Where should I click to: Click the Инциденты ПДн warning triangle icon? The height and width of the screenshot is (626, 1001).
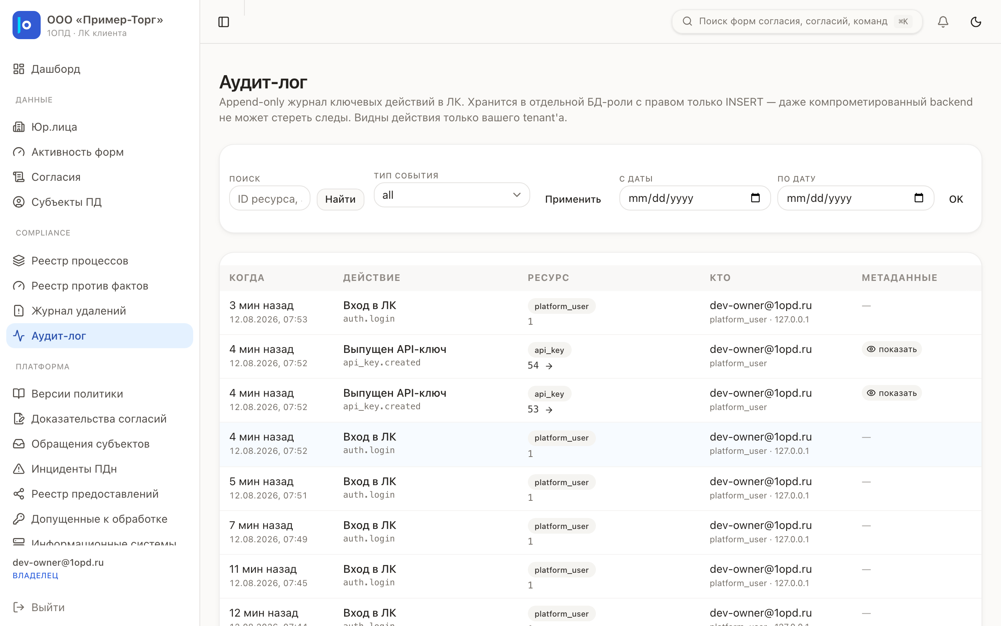click(x=19, y=469)
